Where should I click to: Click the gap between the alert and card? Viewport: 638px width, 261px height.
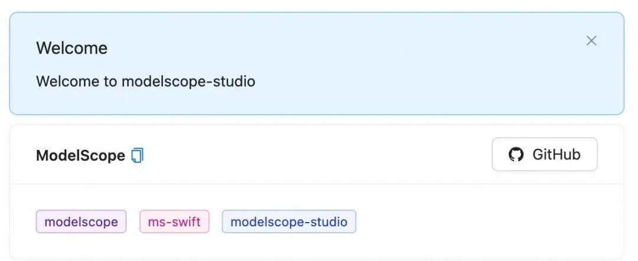[x=317, y=120]
